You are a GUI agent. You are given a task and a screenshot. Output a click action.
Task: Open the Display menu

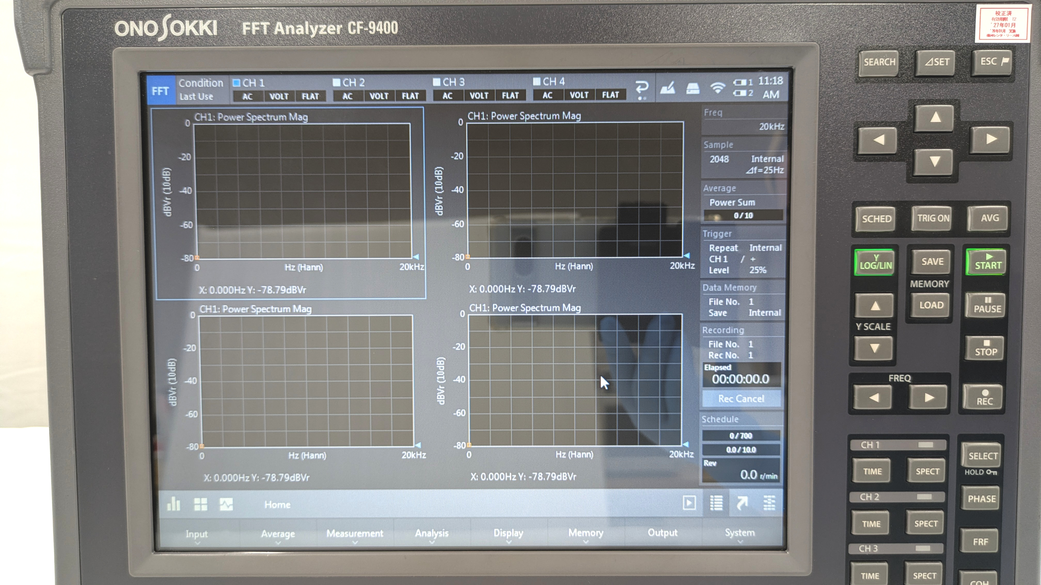pyautogui.click(x=508, y=533)
